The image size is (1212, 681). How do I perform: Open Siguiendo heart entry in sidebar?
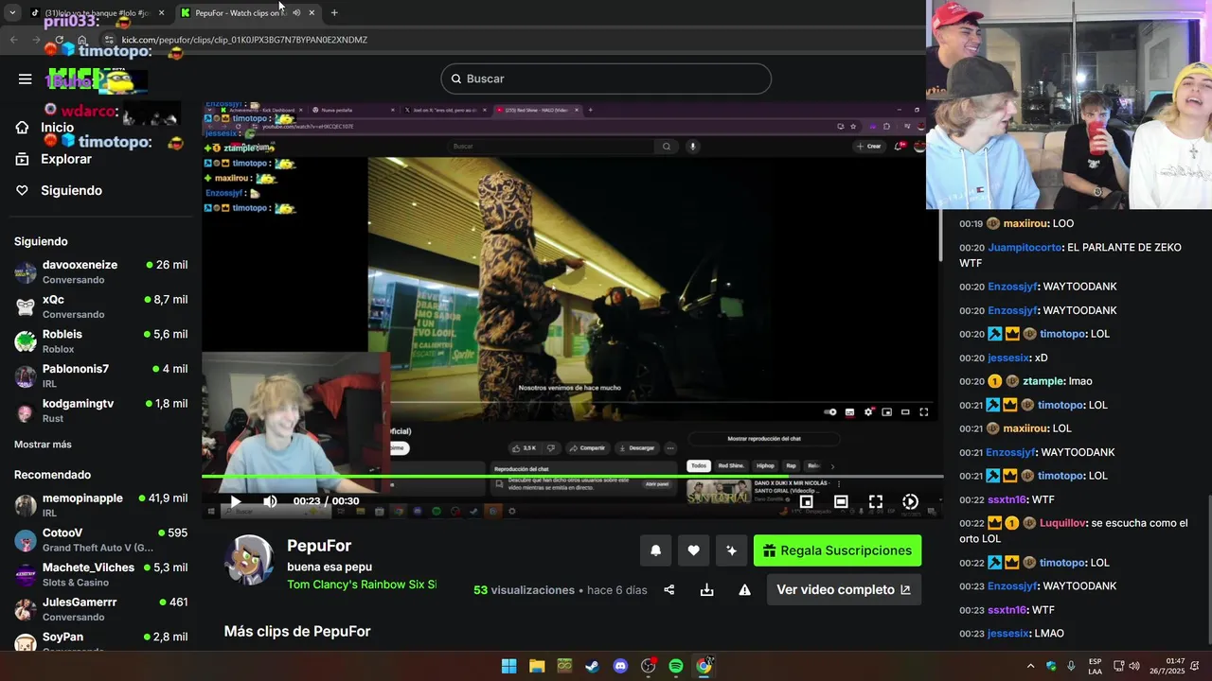pyautogui.click(x=59, y=190)
